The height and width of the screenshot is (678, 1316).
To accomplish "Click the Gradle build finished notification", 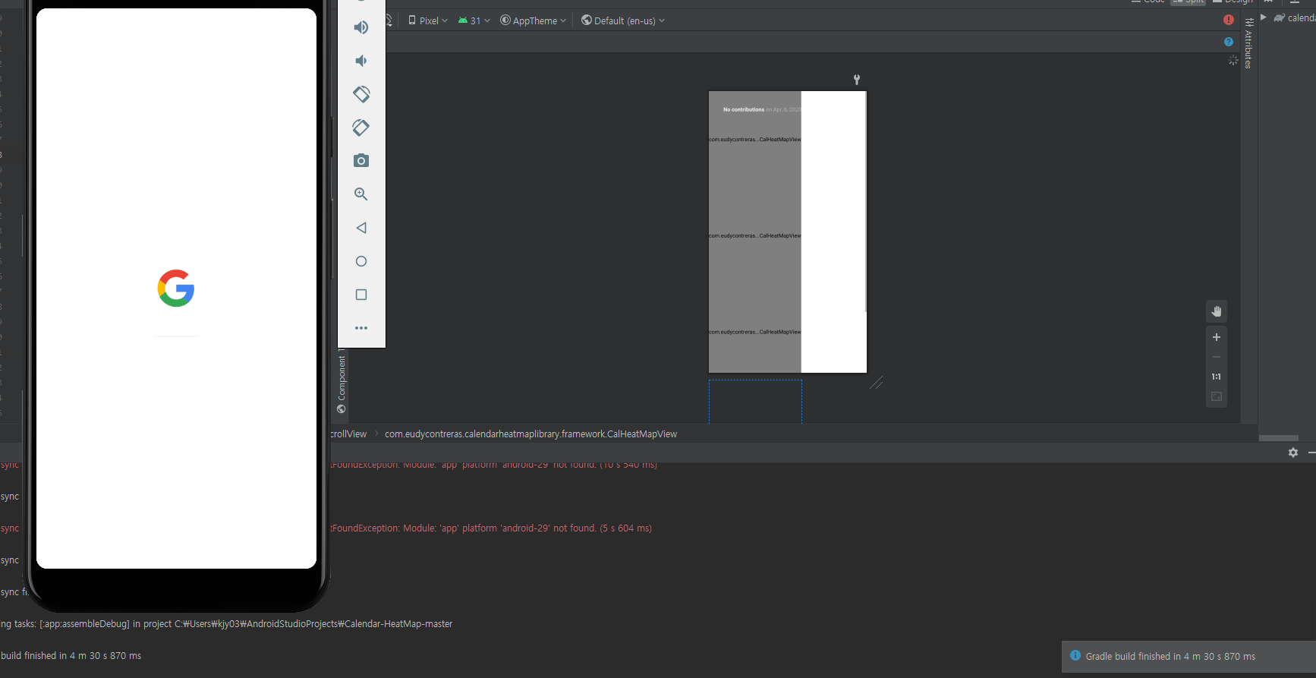I will point(1188,657).
